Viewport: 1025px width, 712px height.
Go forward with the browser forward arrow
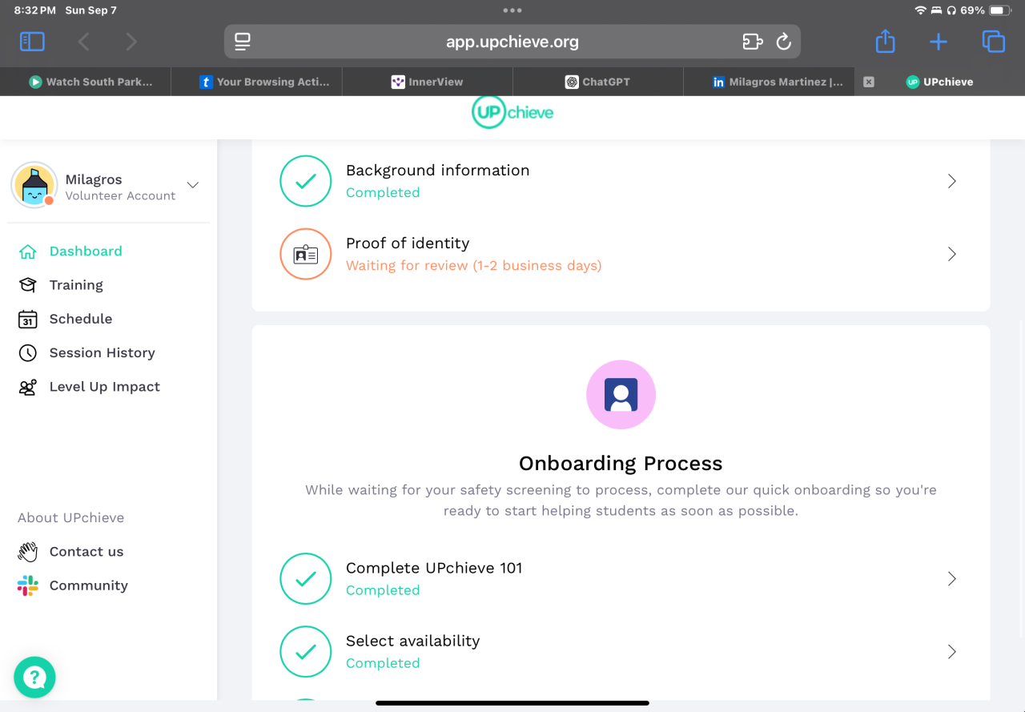pyautogui.click(x=131, y=42)
